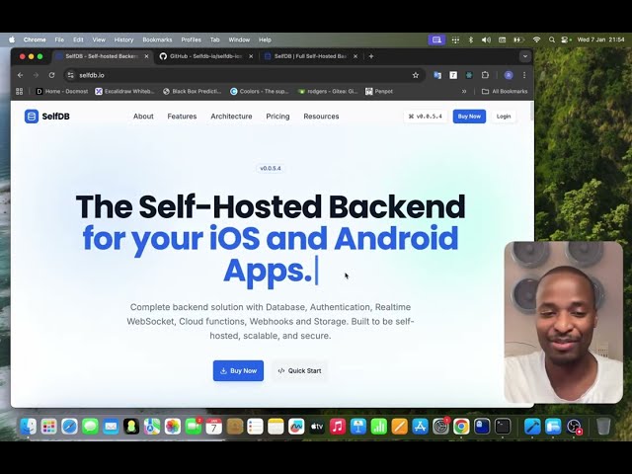
Task: Open the All Bookmarks folder
Action: click(505, 92)
